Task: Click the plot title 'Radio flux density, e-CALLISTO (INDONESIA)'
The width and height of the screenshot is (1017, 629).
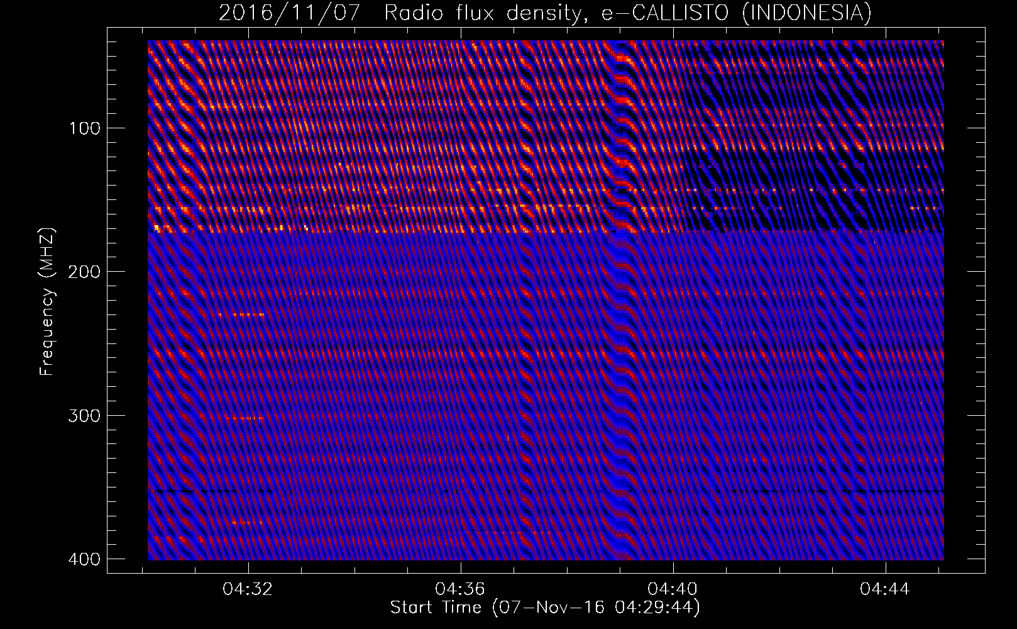Action: coord(627,13)
